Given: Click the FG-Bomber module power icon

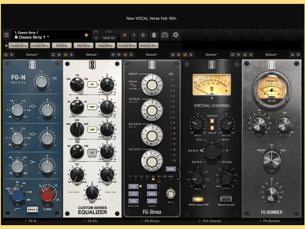Looking at the screenshot, I should click(245, 55).
